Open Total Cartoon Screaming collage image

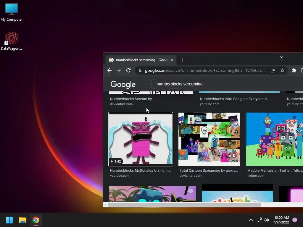click(x=209, y=139)
